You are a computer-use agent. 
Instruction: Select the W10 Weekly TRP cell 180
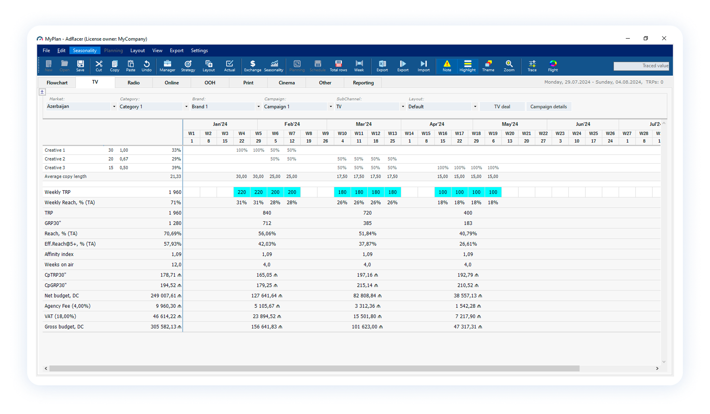coord(342,192)
